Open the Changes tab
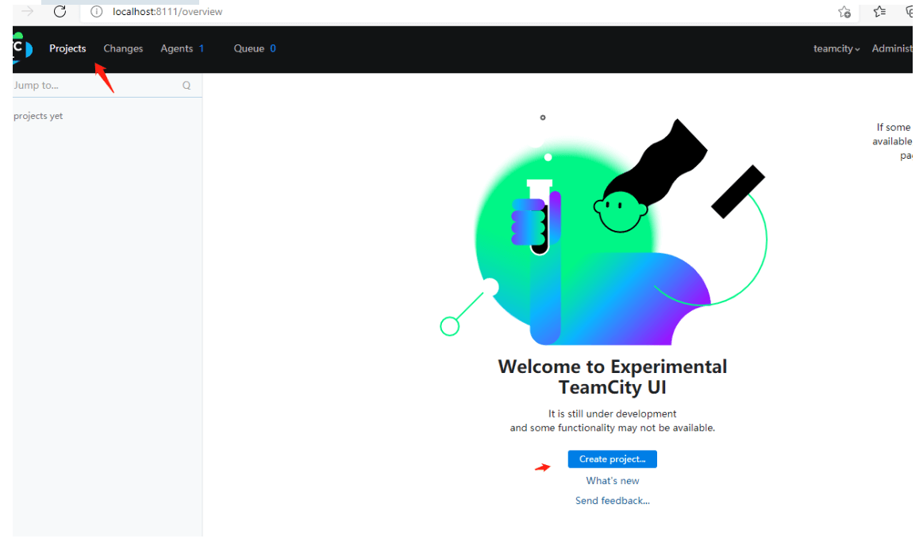Screen dimensions: 923x546 pos(123,48)
